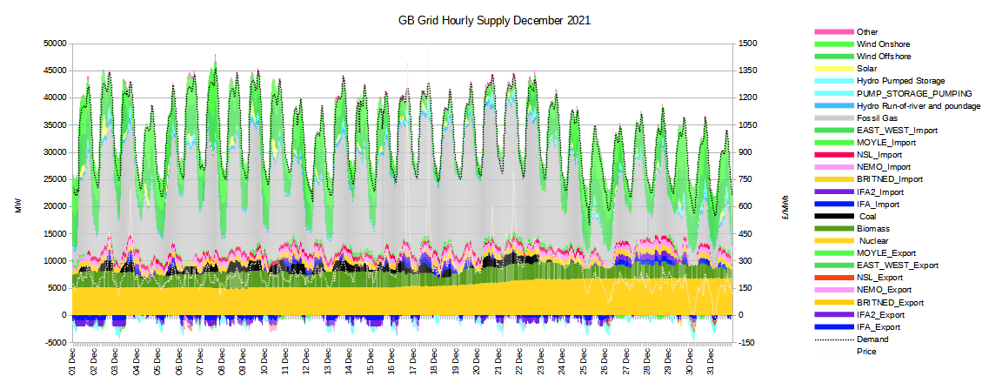989x383 pixels.
Task: Click the 1500 tick on the price axis
Action: click(749, 43)
